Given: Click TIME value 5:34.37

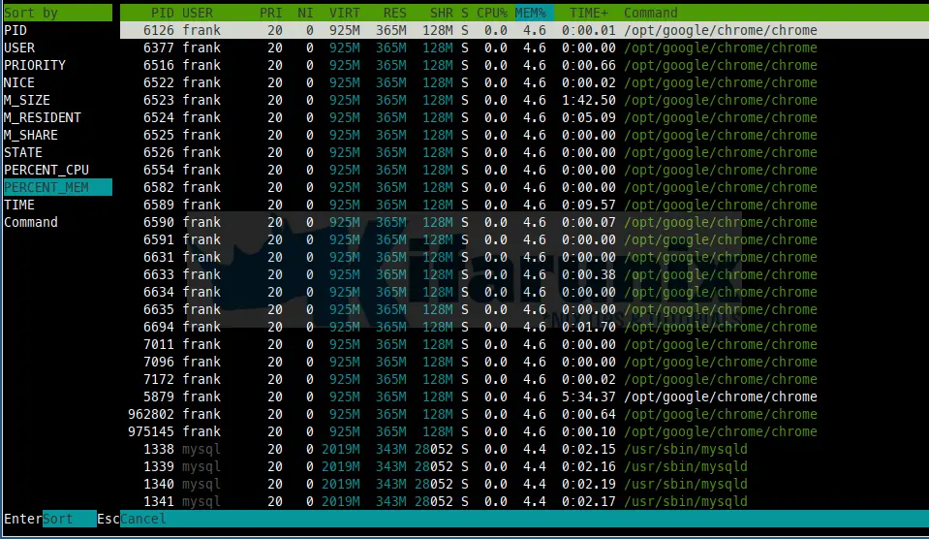Looking at the screenshot, I should tap(588, 396).
